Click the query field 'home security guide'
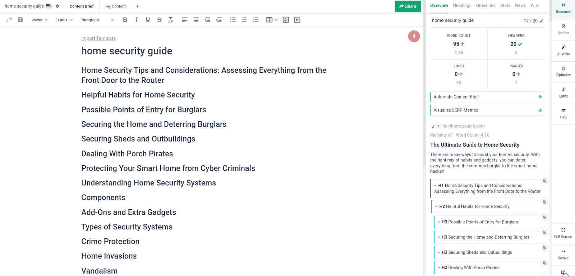The height and width of the screenshot is (276, 575). 453,20
